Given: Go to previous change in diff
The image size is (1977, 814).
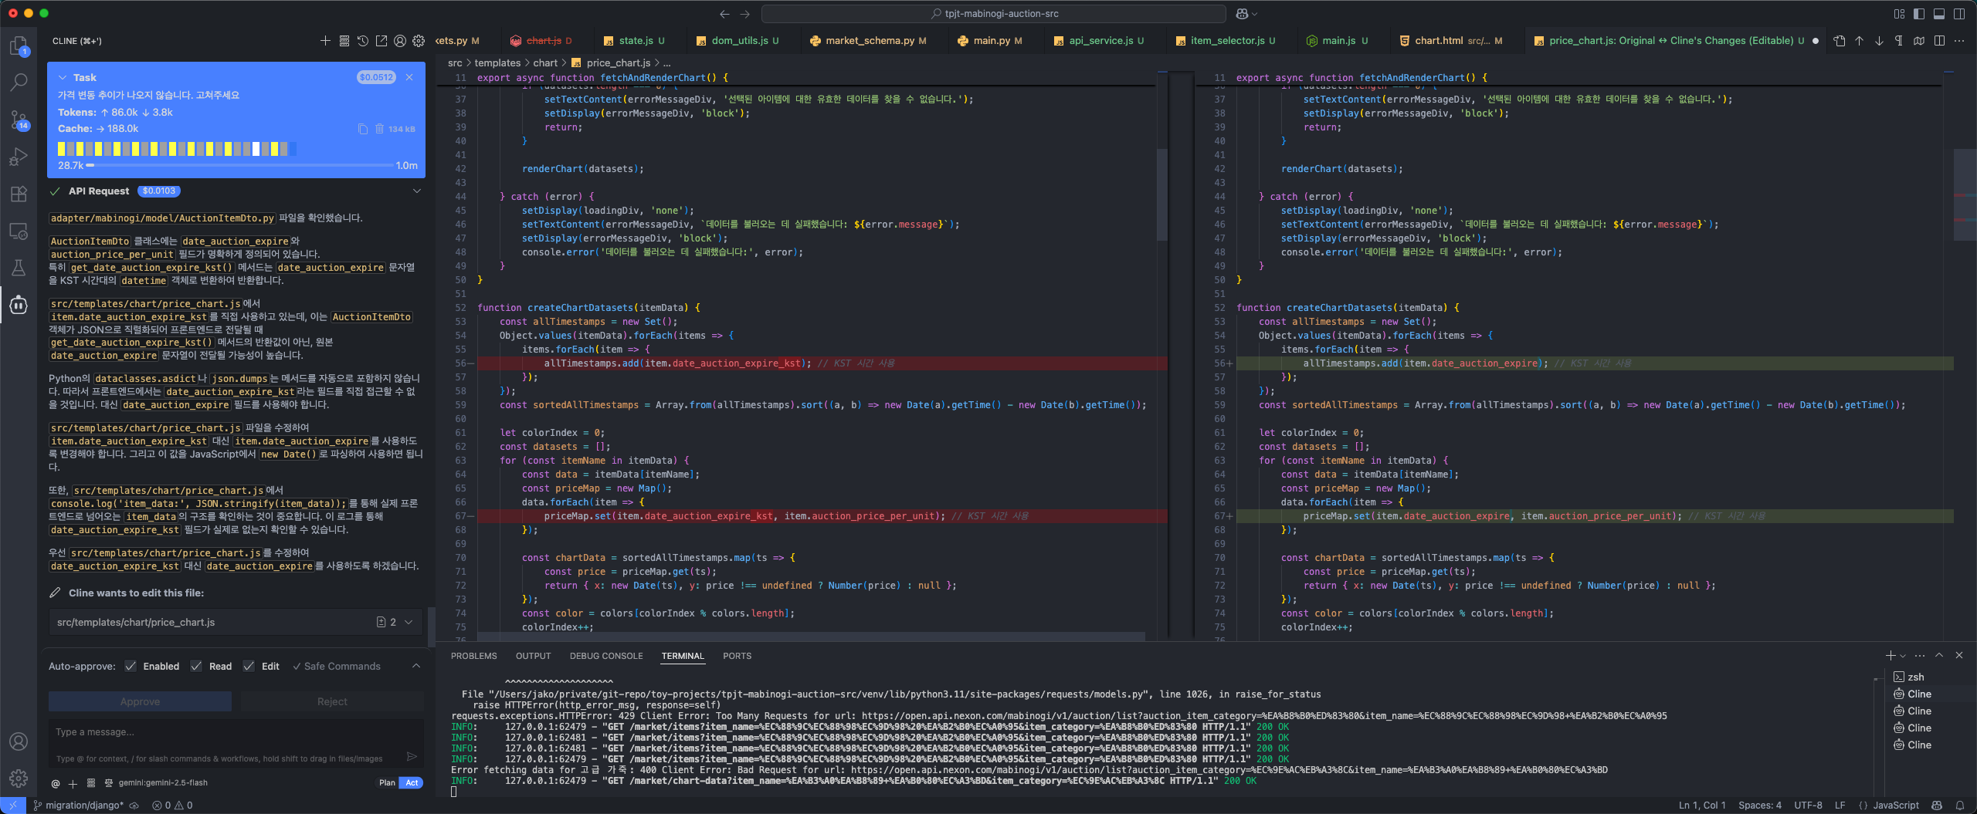Looking at the screenshot, I should [x=1859, y=41].
